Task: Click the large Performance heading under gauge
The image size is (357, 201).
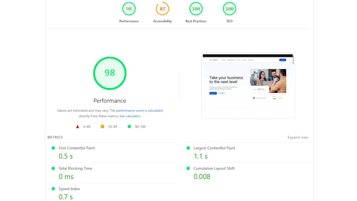Action: (110, 101)
